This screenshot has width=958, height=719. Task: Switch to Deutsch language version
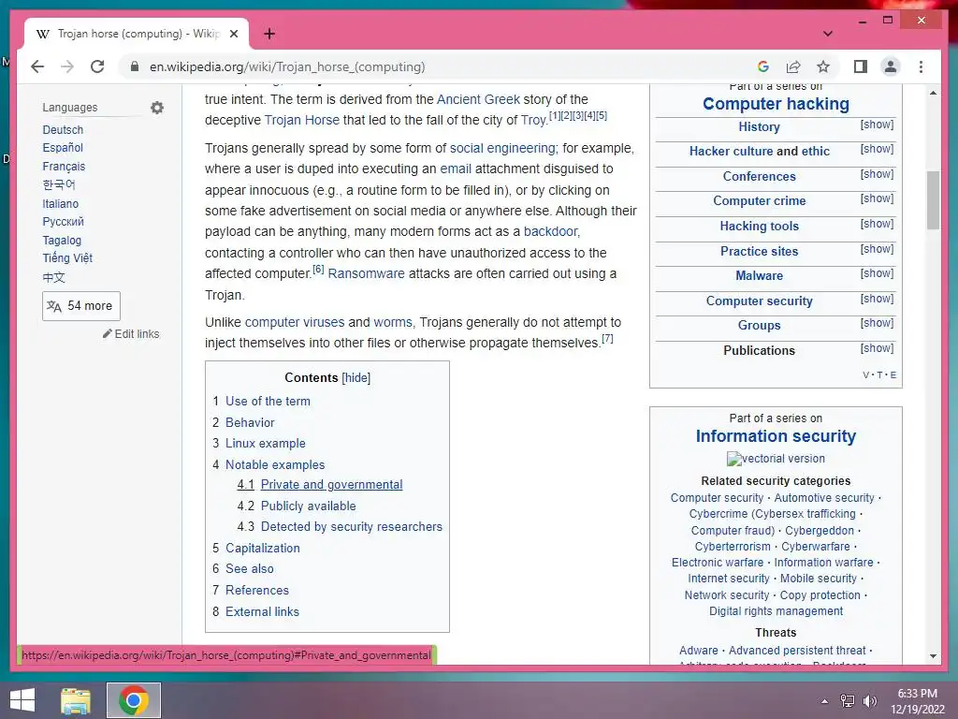pos(63,129)
